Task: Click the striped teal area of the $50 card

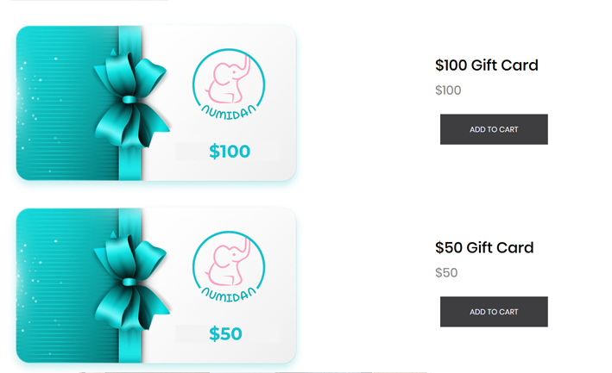Action: coord(60,312)
